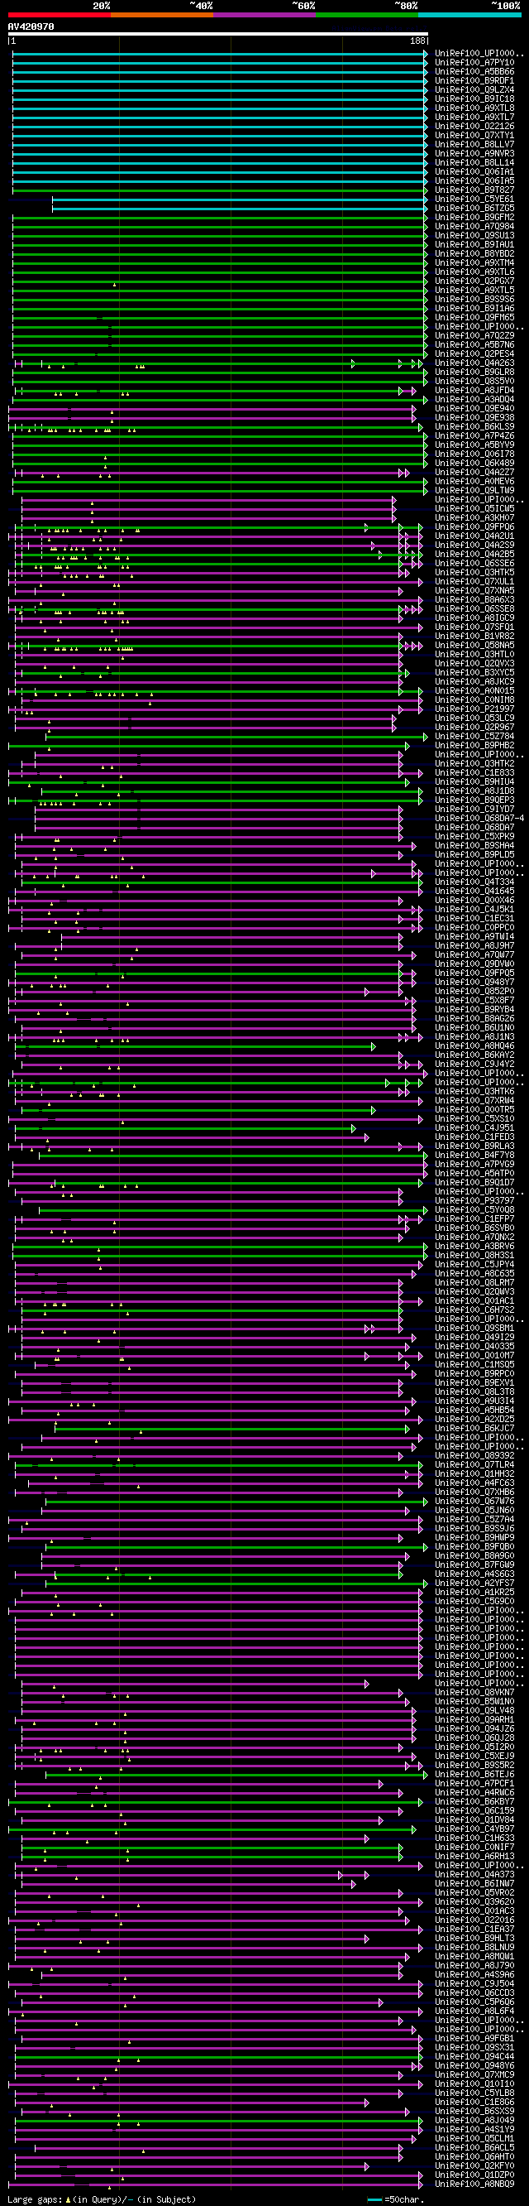The image size is (529, 2206).
Task: Select hit label UniRef100_Q9SU13
Action: [x=474, y=236]
